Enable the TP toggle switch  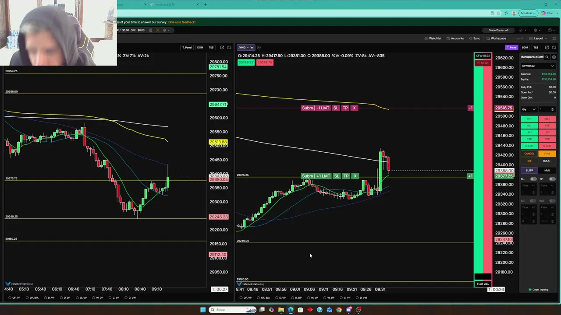tap(552, 179)
